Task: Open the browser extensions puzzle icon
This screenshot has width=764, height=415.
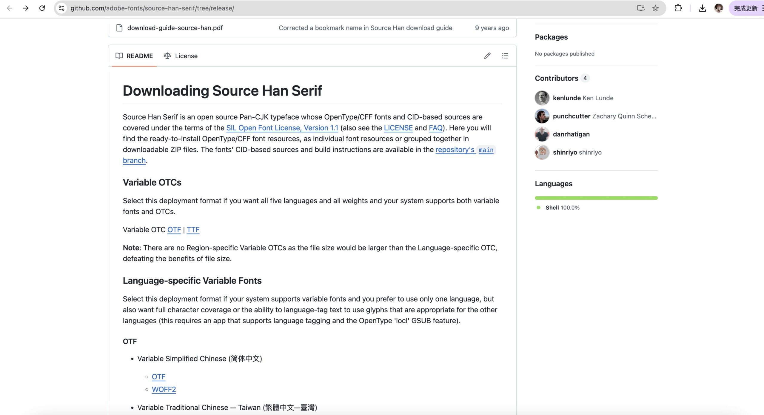Action: pos(678,8)
